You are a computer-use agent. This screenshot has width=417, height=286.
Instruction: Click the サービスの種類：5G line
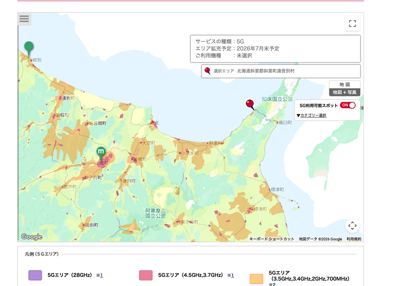[x=220, y=41]
